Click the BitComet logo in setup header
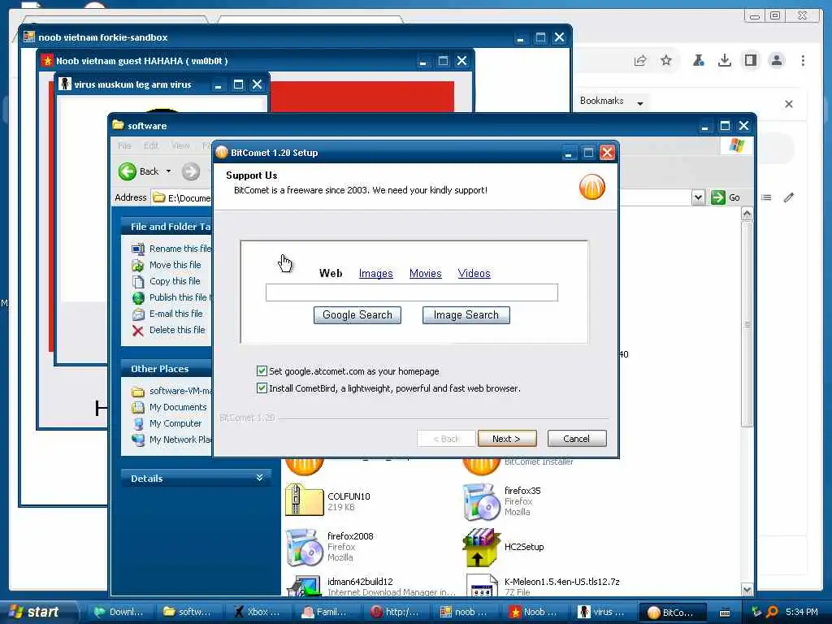The image size is (832, 624). [x=591, y=187]
